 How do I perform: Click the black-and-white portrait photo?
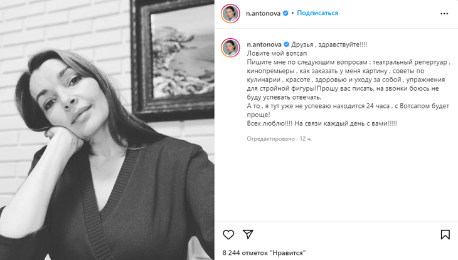[107, 130]
